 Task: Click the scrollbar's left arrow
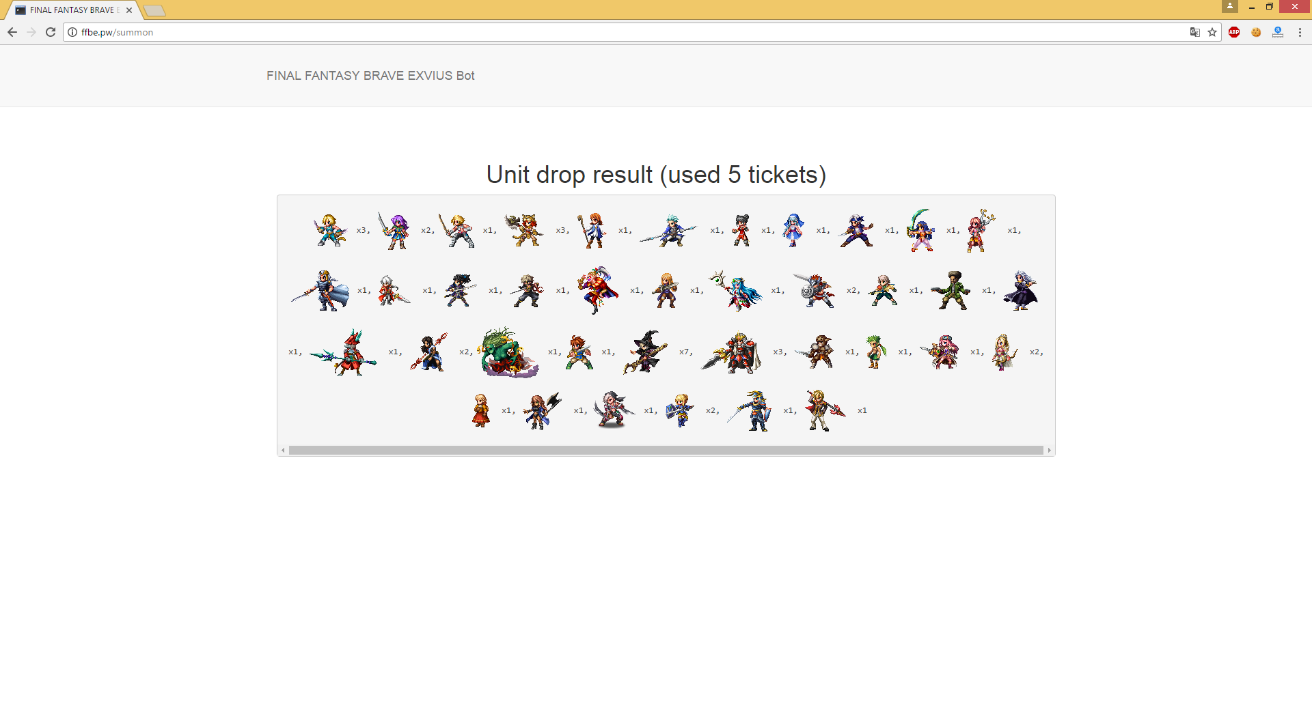point(283,450)
